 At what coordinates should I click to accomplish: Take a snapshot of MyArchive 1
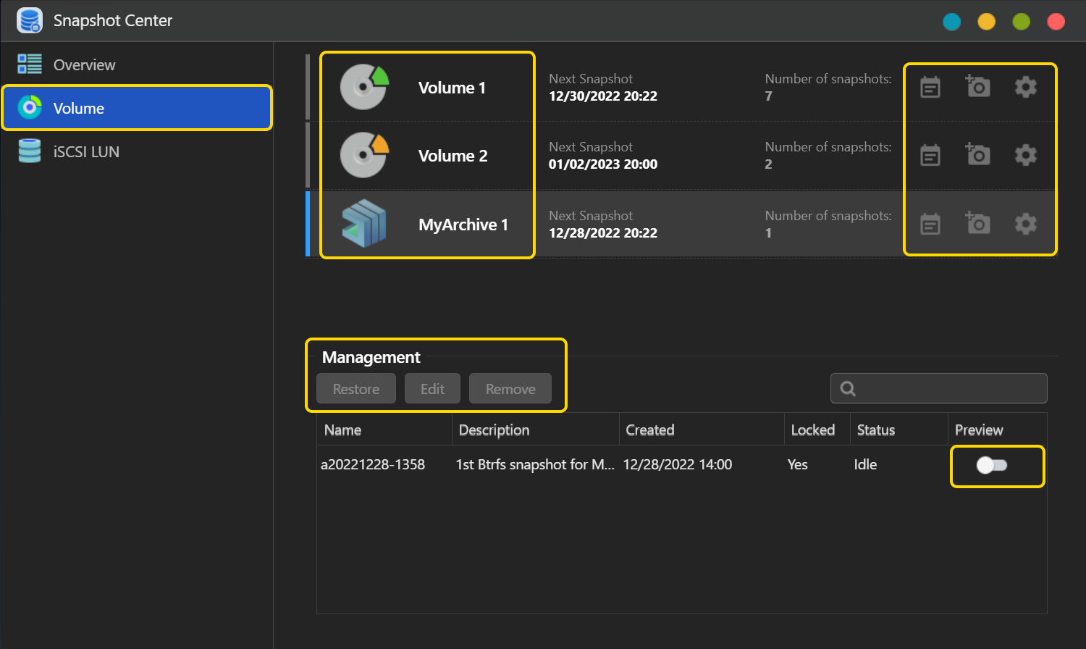pos(978,224)
